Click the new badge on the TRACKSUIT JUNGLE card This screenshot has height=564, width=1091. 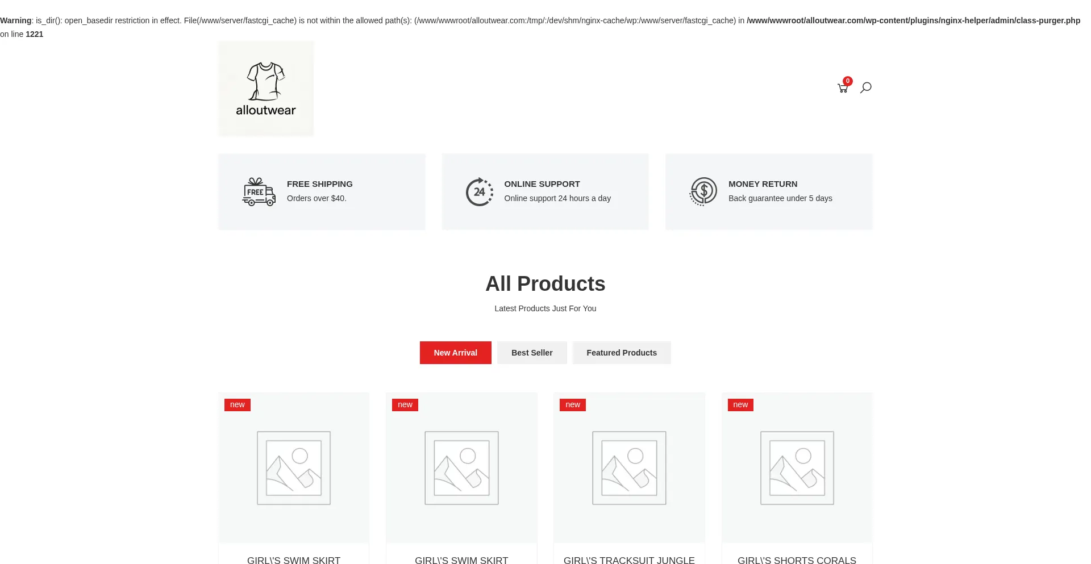click(573, 405)
